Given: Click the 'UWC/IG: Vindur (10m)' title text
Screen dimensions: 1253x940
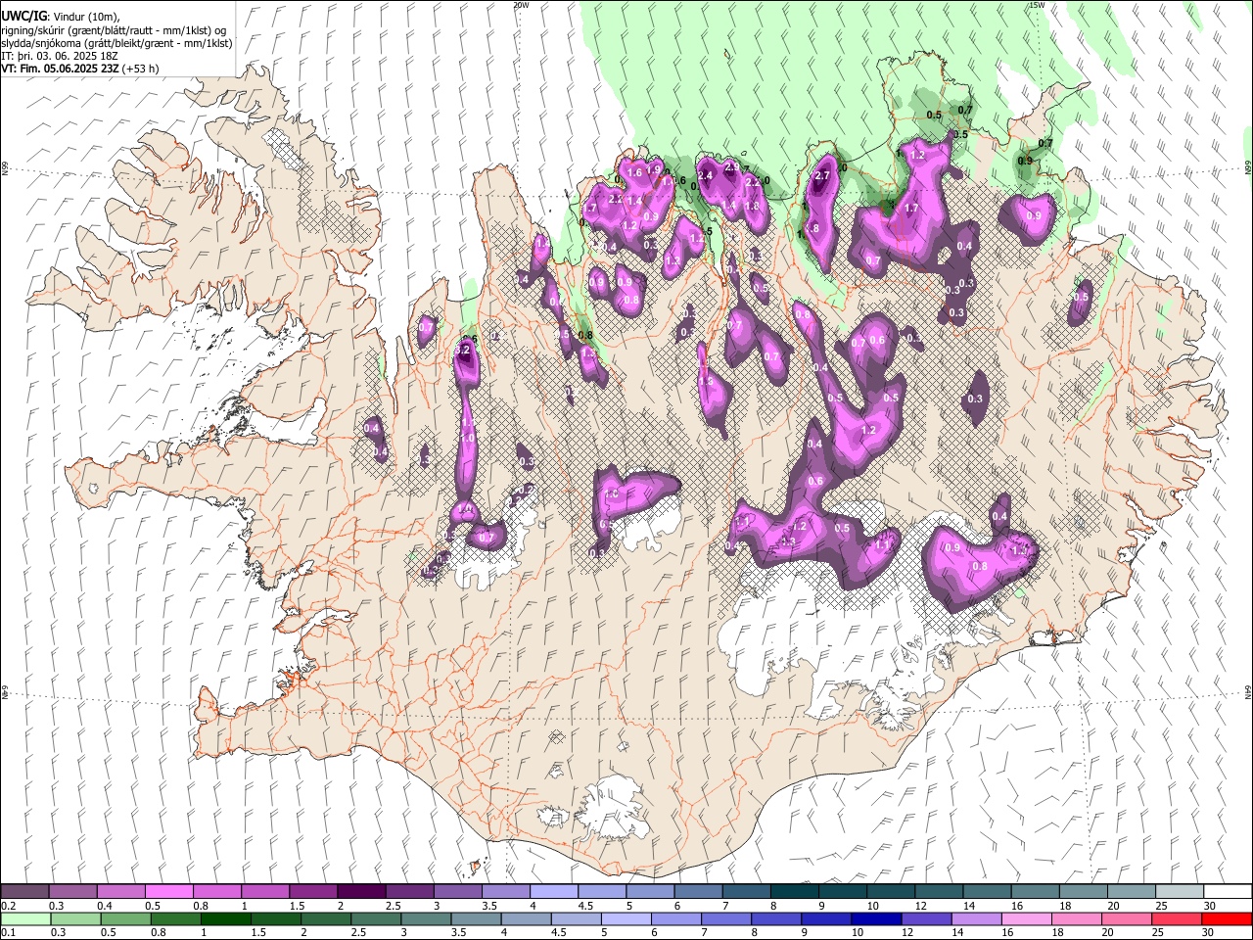Looking at the screenshot, I should coord(61,17).
